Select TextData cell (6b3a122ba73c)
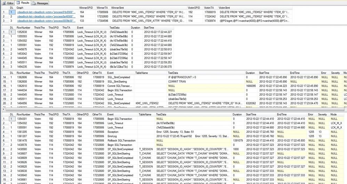Image resolution: width=347 pixels, height=184 pixels. pos(120,67)
